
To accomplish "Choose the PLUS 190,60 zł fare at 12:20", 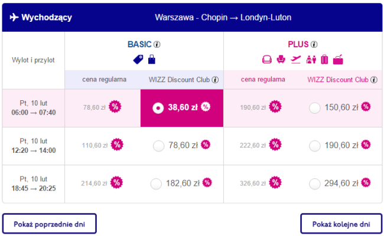I will point(315,145).
